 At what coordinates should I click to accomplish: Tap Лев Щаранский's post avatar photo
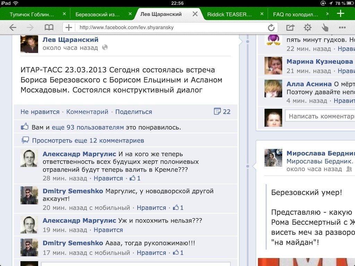coord(29,44)
